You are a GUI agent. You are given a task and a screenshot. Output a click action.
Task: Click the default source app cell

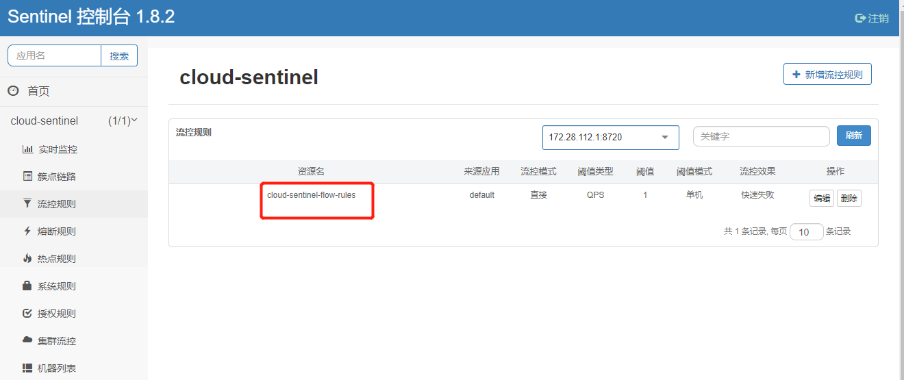(482, 195)
